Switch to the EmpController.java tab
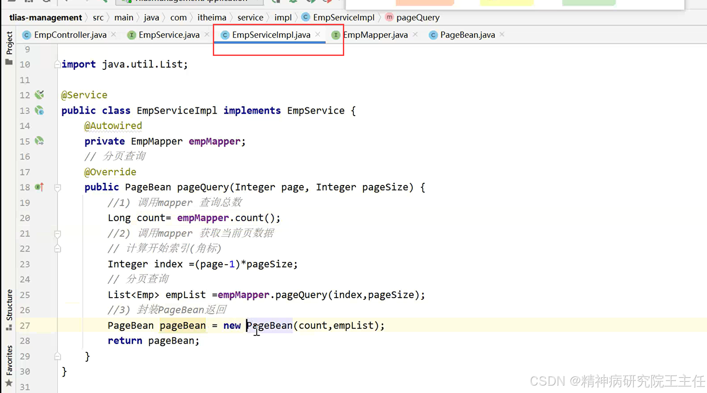The width and height of the screenshot is (707, 393). (69, 35)
